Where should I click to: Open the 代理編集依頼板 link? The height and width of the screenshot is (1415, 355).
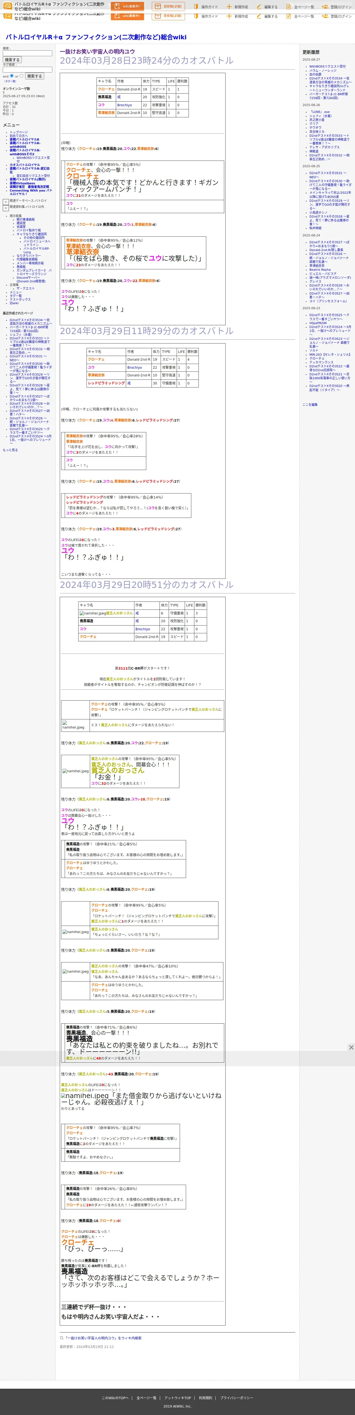[x=27, y=259]
